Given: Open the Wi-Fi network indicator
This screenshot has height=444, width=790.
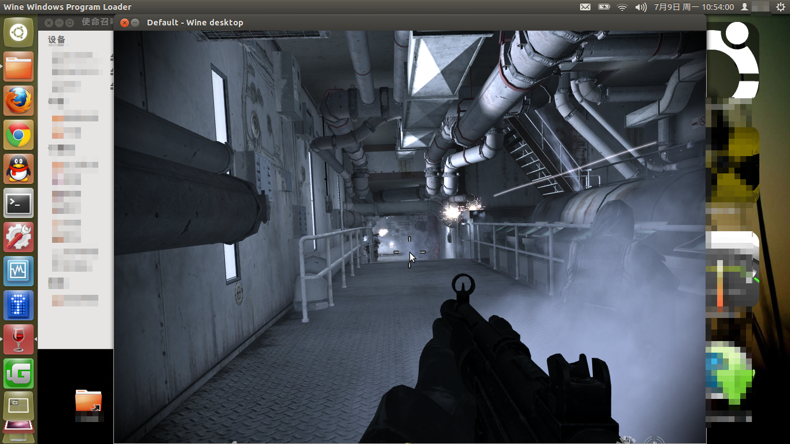Looking at the screenshot, I should [x=622, y=7].
